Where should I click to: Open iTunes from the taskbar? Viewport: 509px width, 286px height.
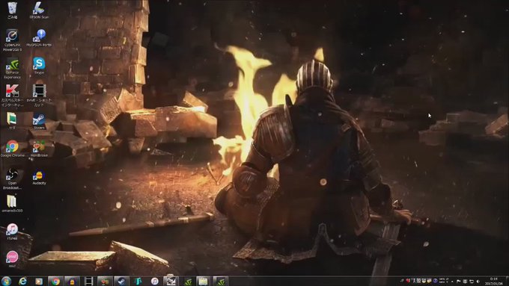154,281
